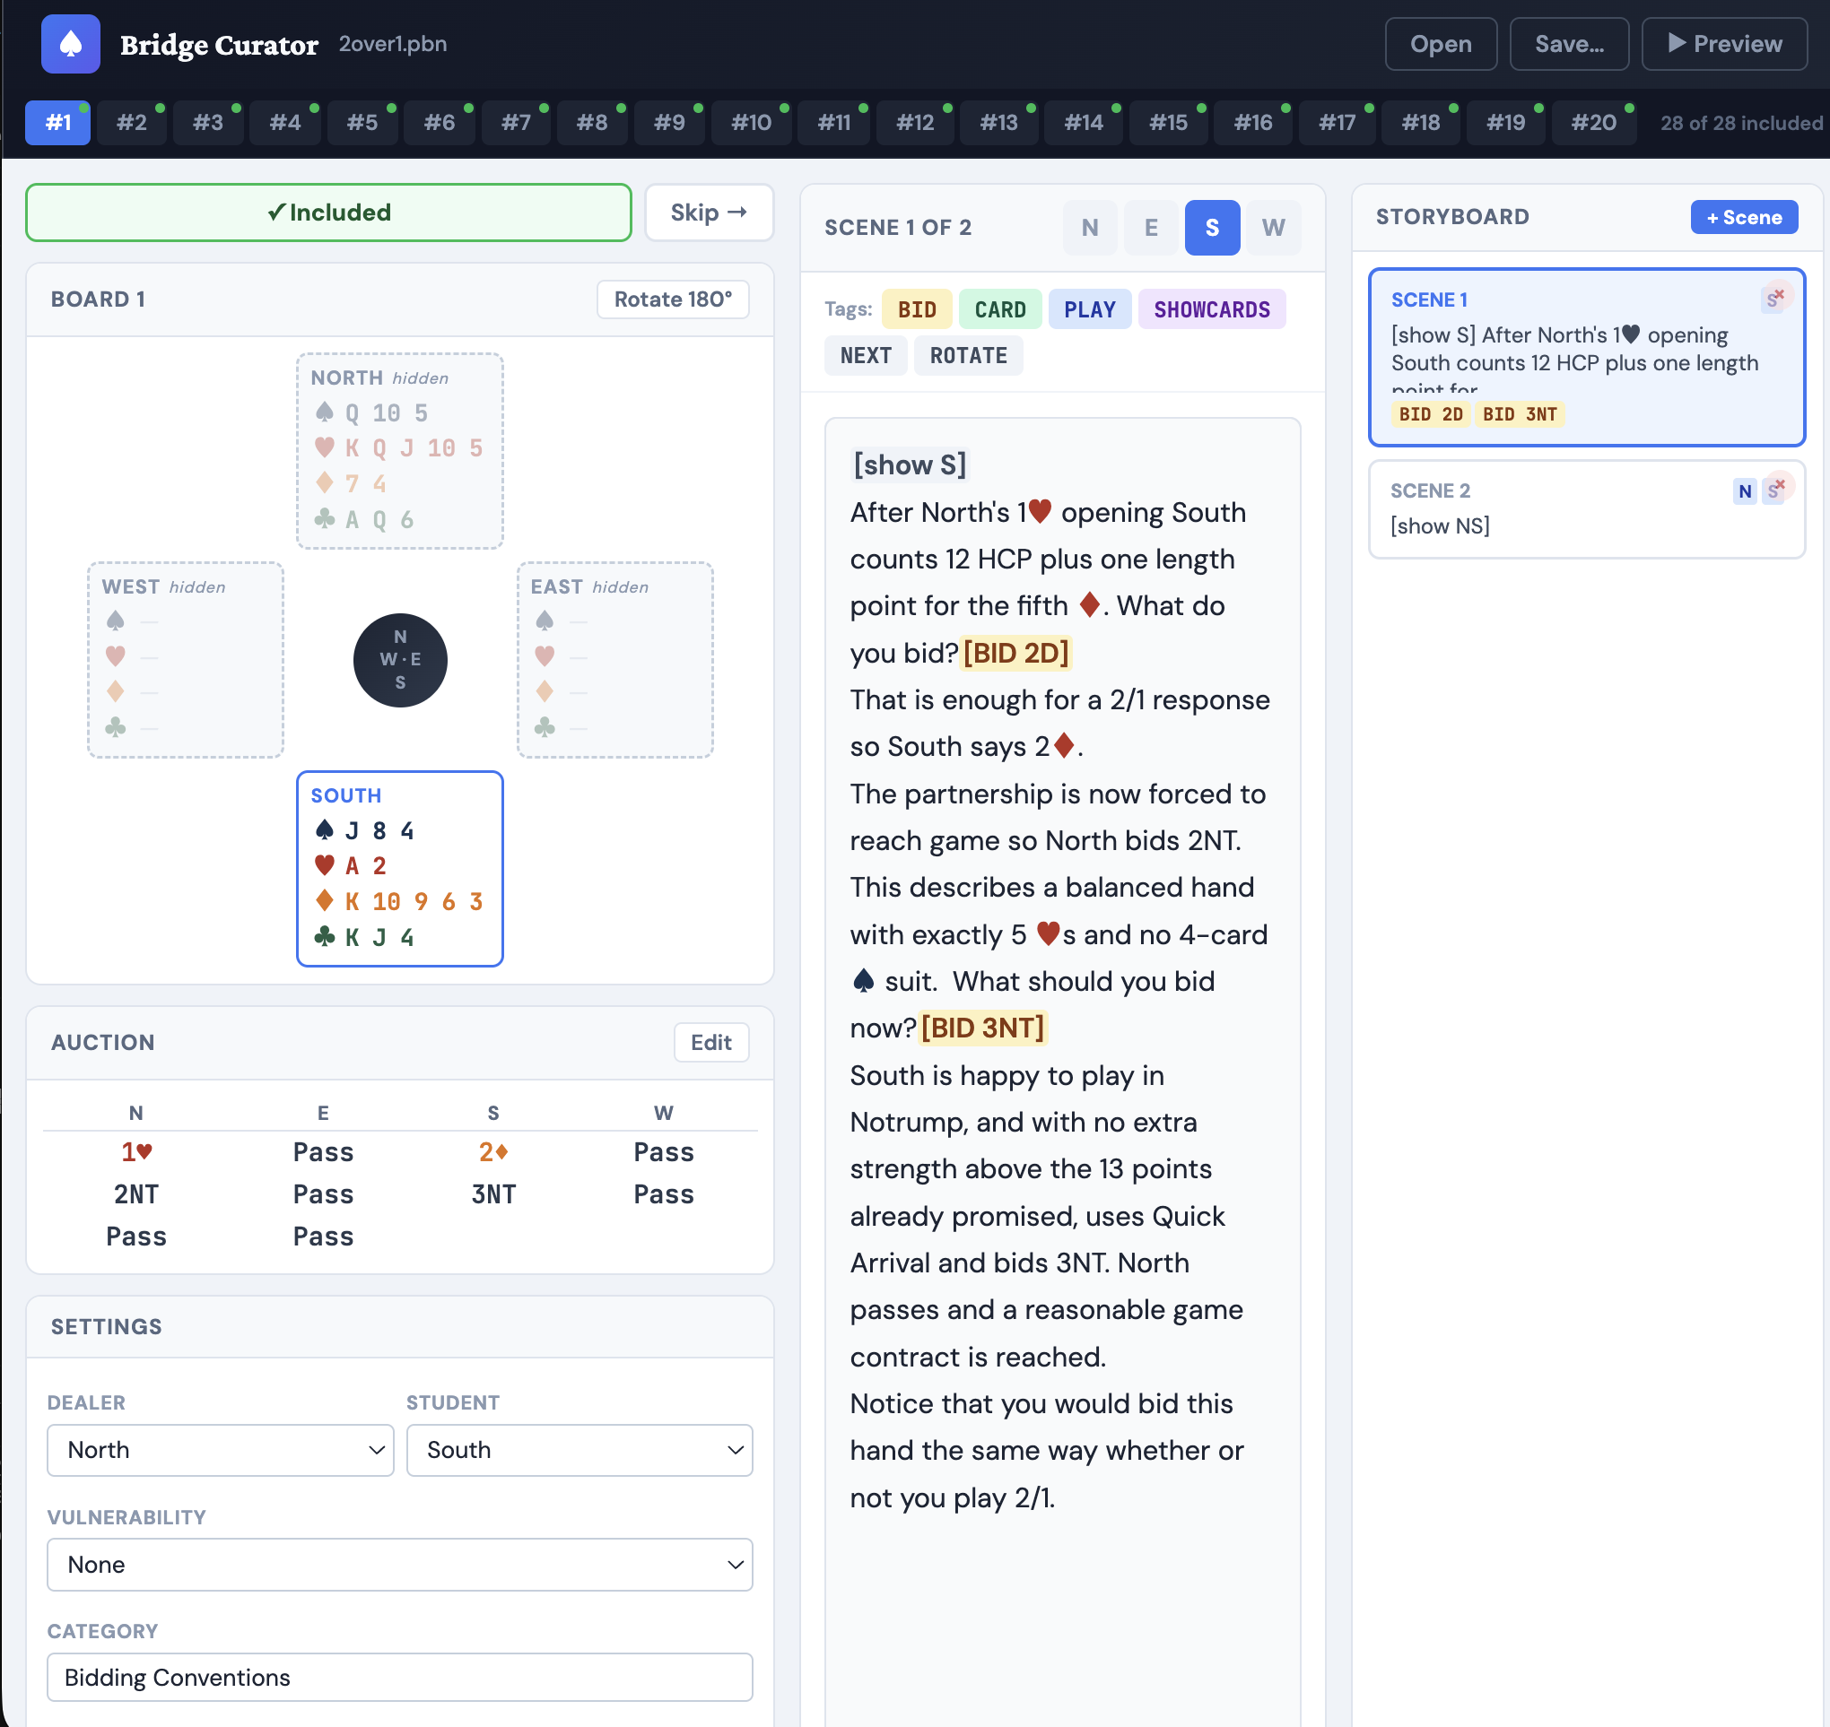Image resolution: width=1830 pixels, height=1727 pixels.
Task: Toggle East seat visibility for scene
Action: pos(1150,228)
